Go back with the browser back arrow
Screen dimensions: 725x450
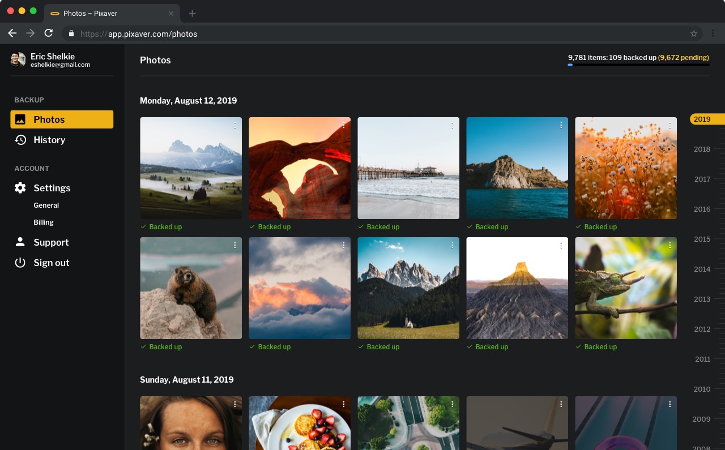[x=12, y=33]
